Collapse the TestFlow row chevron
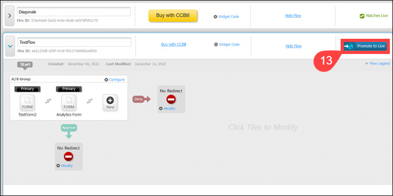393x196 pixels. (10, 46)
